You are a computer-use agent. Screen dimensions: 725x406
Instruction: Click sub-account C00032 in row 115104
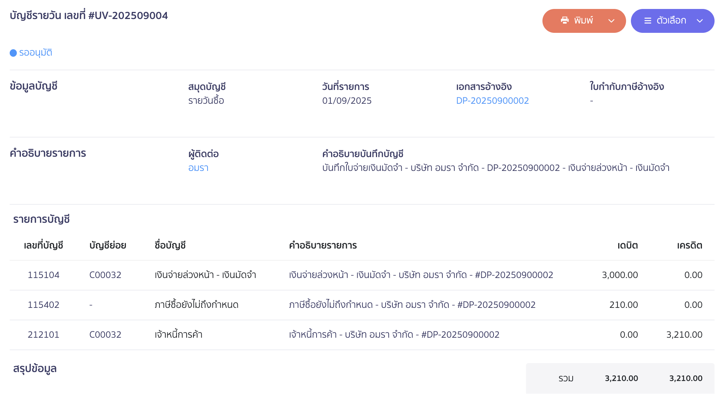105,275
